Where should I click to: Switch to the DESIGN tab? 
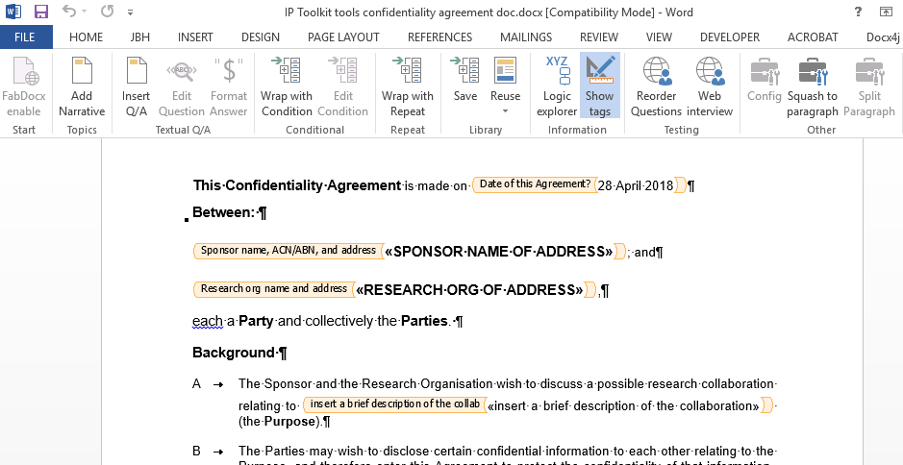click(x=261, y=37)
